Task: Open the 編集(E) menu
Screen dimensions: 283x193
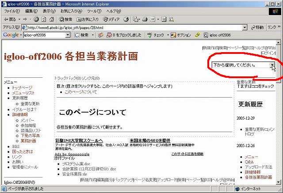Action: click(x=31, y=11)
